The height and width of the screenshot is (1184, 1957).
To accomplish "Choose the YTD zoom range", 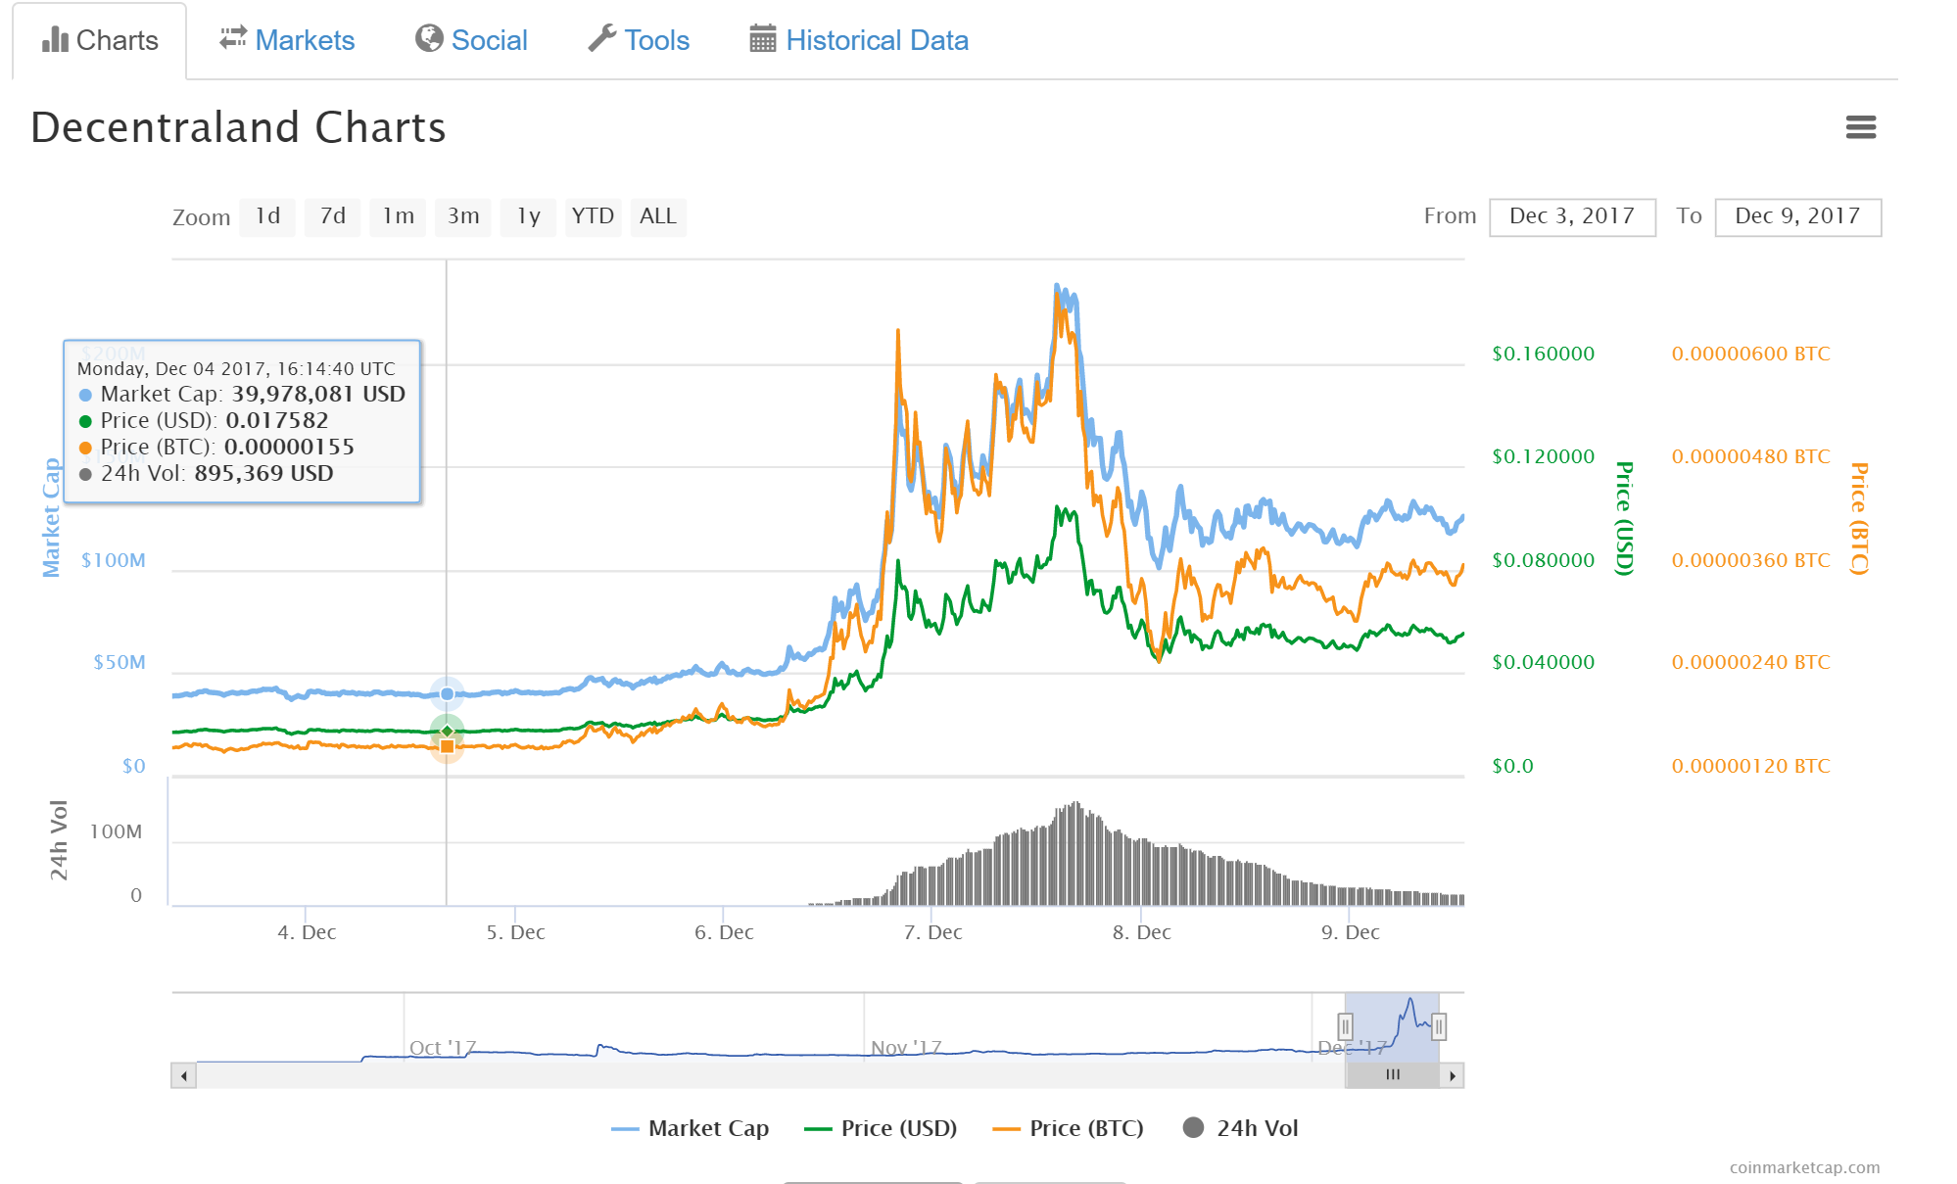I will point(593,216).
